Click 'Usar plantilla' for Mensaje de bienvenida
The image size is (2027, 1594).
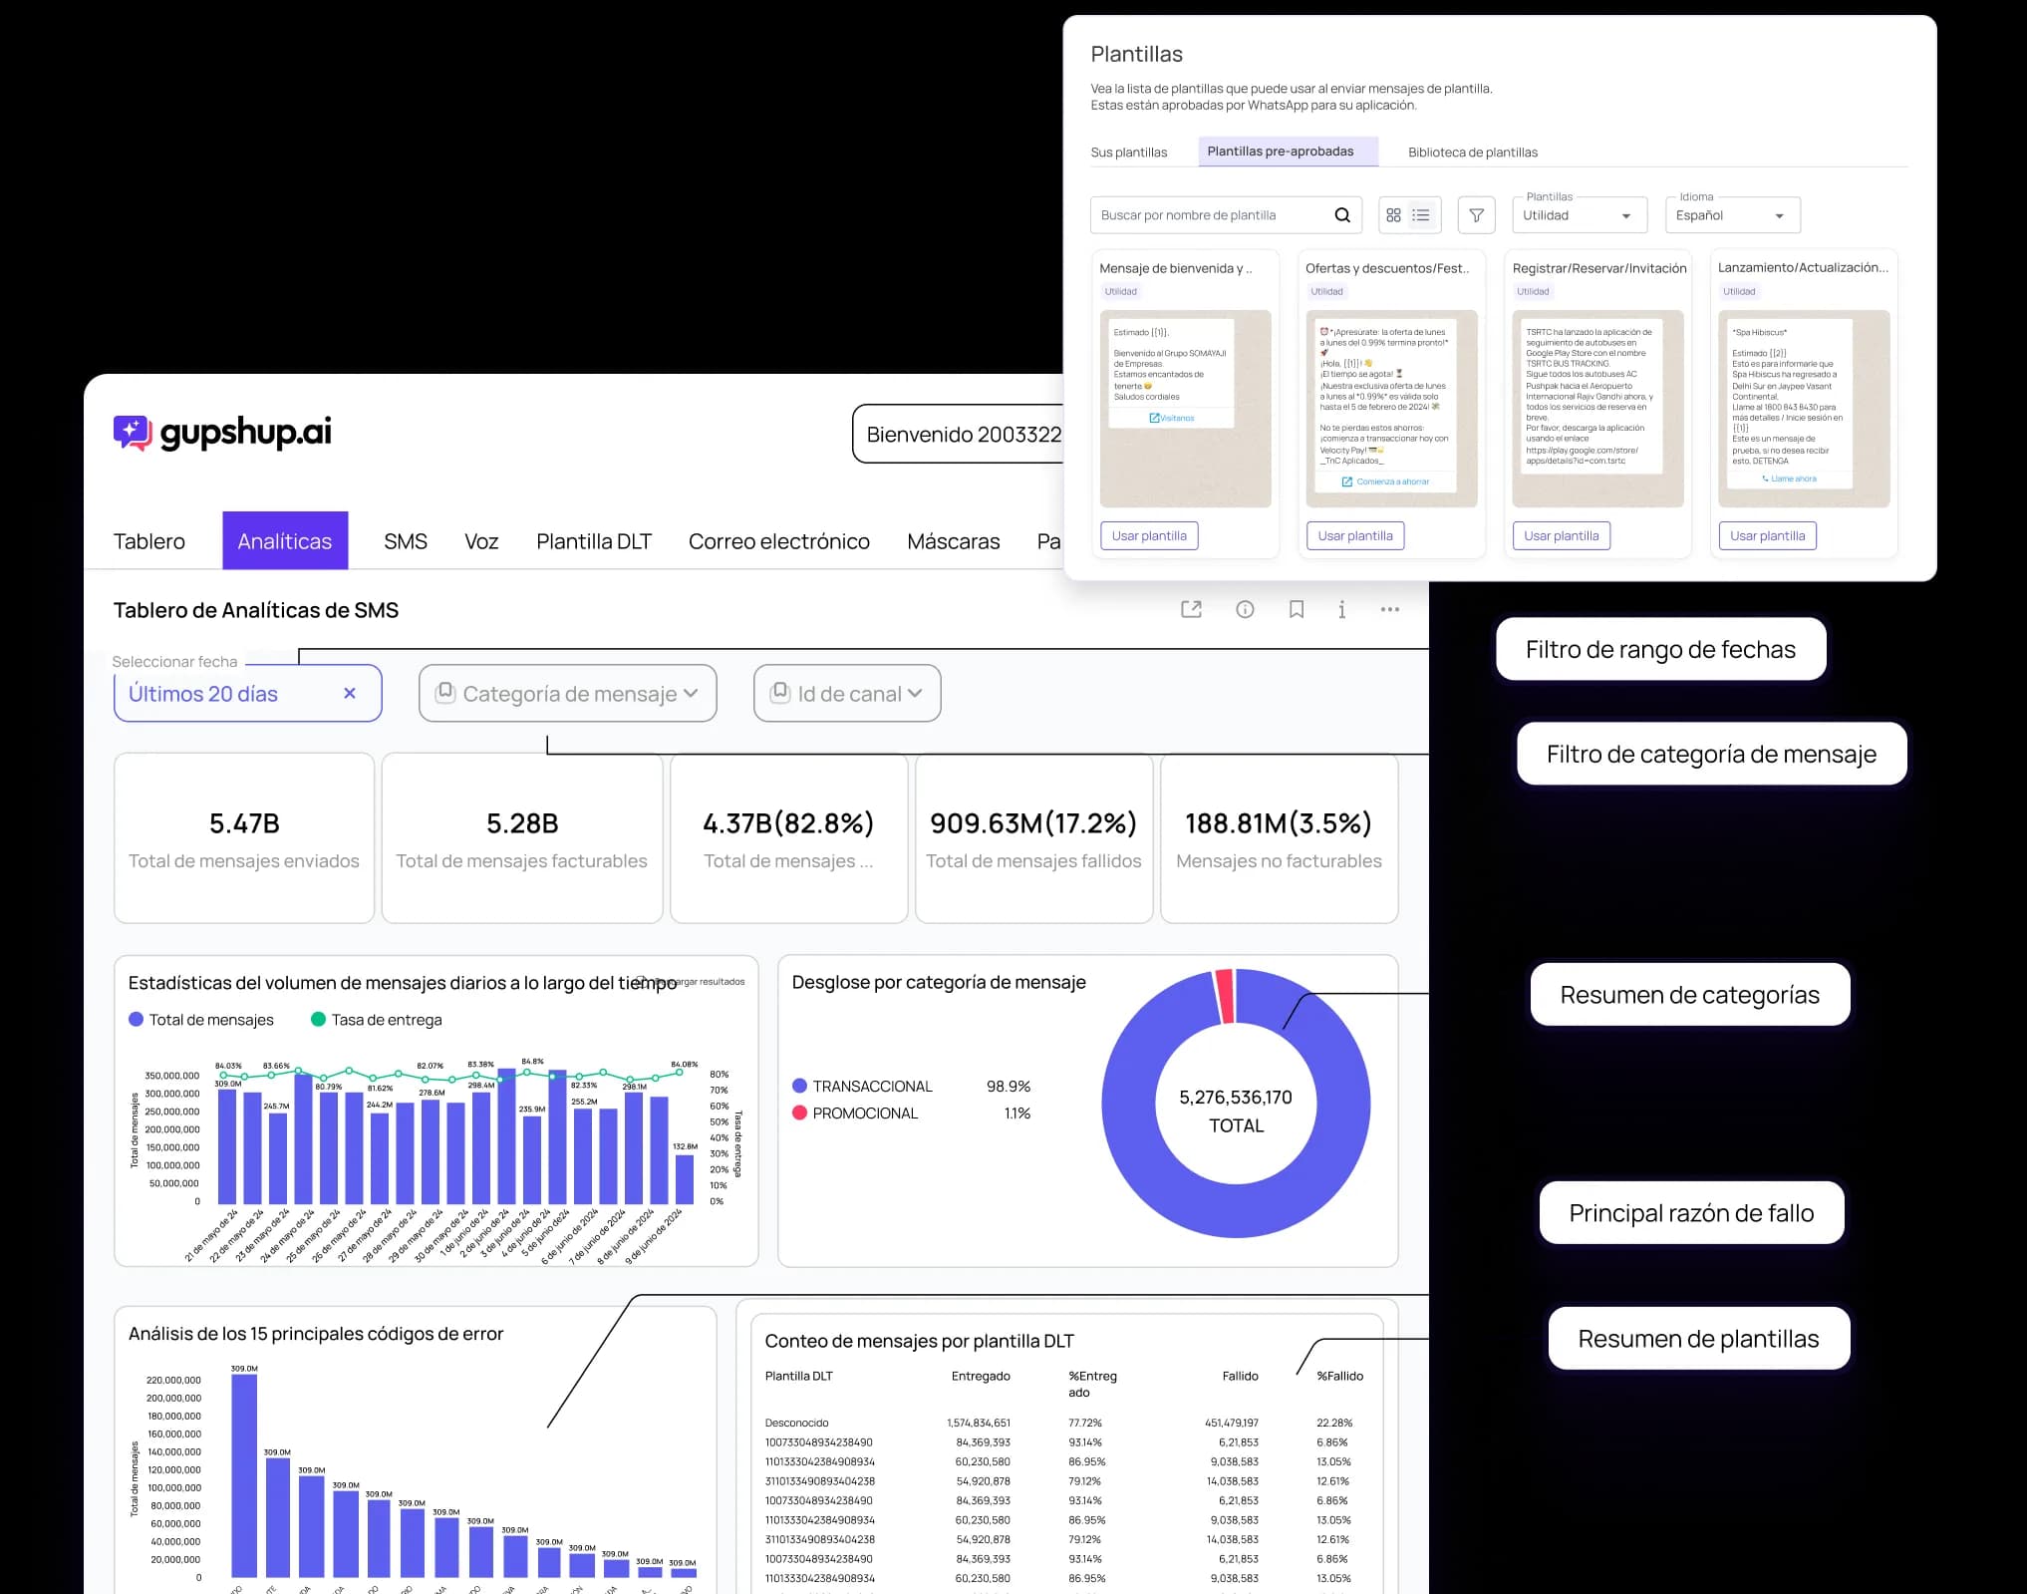pyautogui.click(x=1149, y=535)
